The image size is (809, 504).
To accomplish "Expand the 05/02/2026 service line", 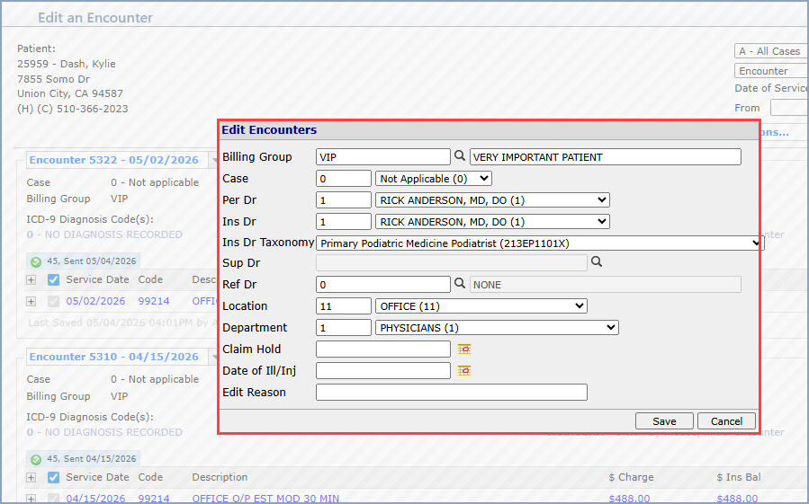I will [31, 302].
